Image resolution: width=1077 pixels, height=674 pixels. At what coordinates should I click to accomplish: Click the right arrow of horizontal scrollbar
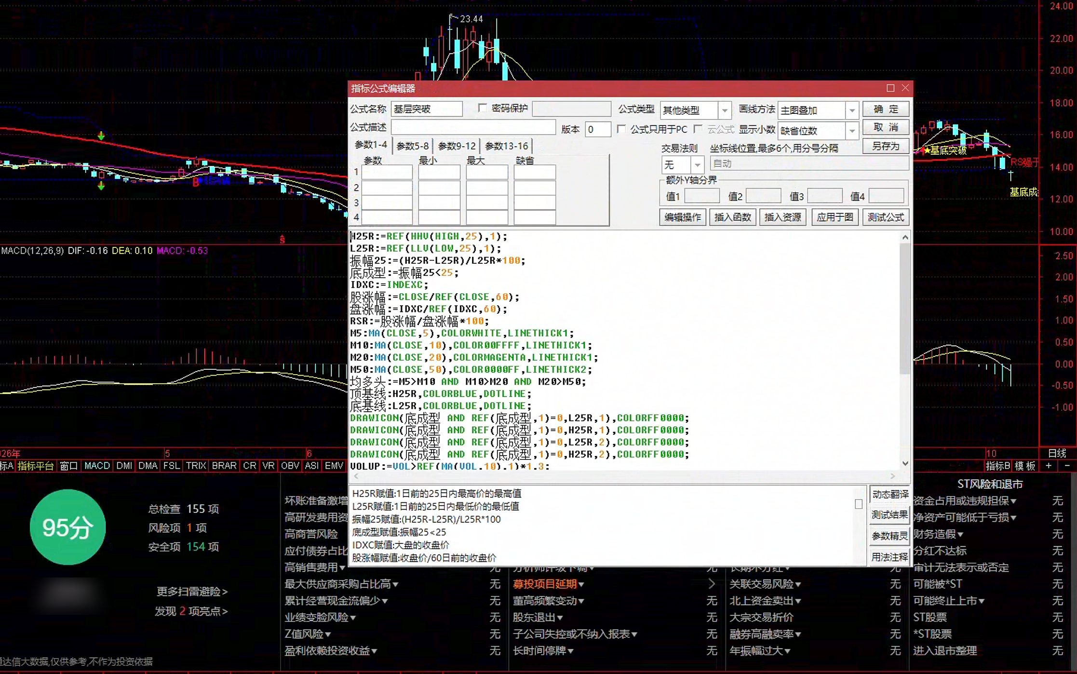tap(892, 476)
